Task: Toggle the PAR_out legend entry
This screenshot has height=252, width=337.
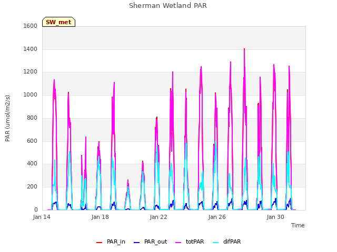Action: click(150, 241)
